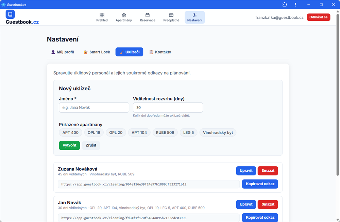This screenshot has height=222, width=340.
Task: Click the Guestbook.cz brand name text
Action: point(22,22)
